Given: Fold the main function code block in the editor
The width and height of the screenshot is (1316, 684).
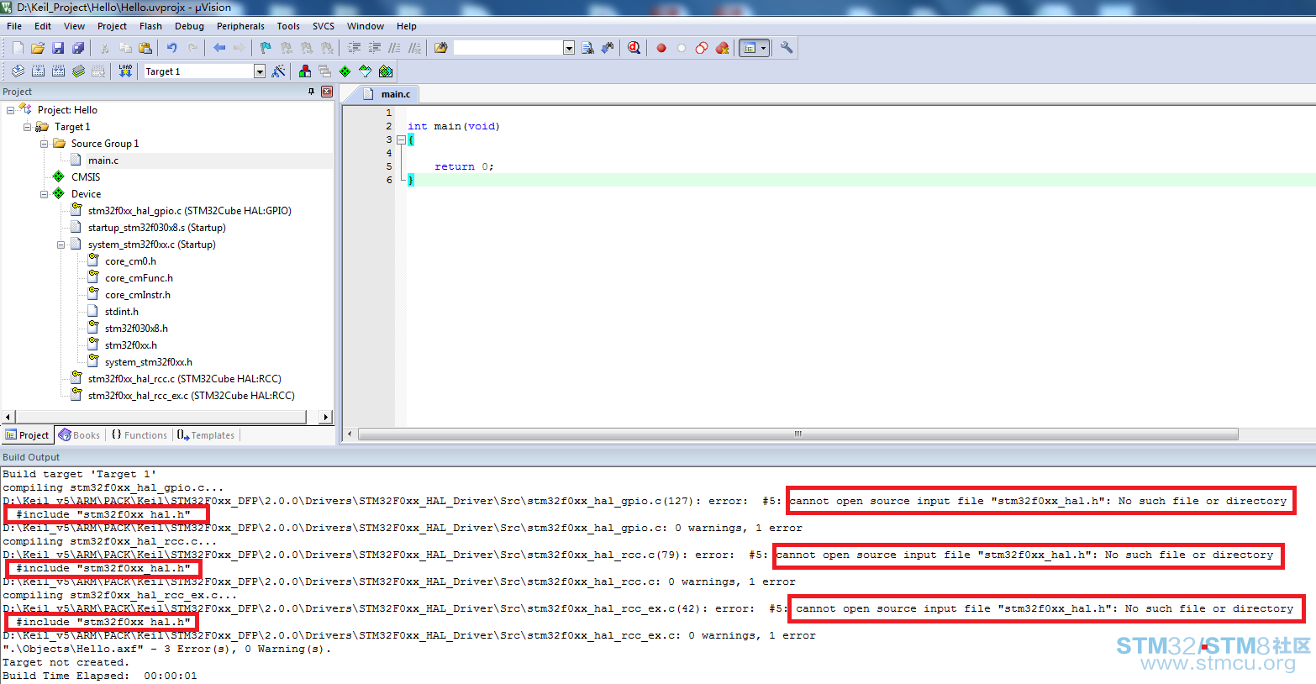Looking at the screenshot, I should [401, 139].
